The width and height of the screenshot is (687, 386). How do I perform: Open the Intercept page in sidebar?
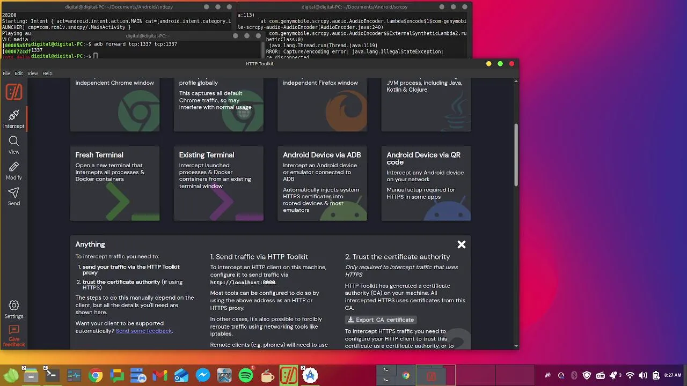coord(14,119)
